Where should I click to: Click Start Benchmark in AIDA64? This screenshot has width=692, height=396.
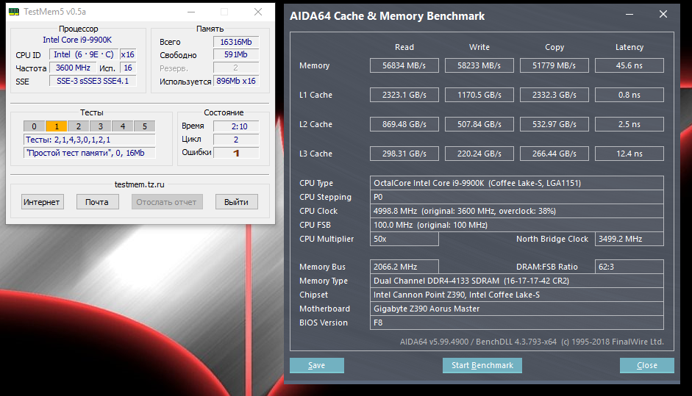482,365
